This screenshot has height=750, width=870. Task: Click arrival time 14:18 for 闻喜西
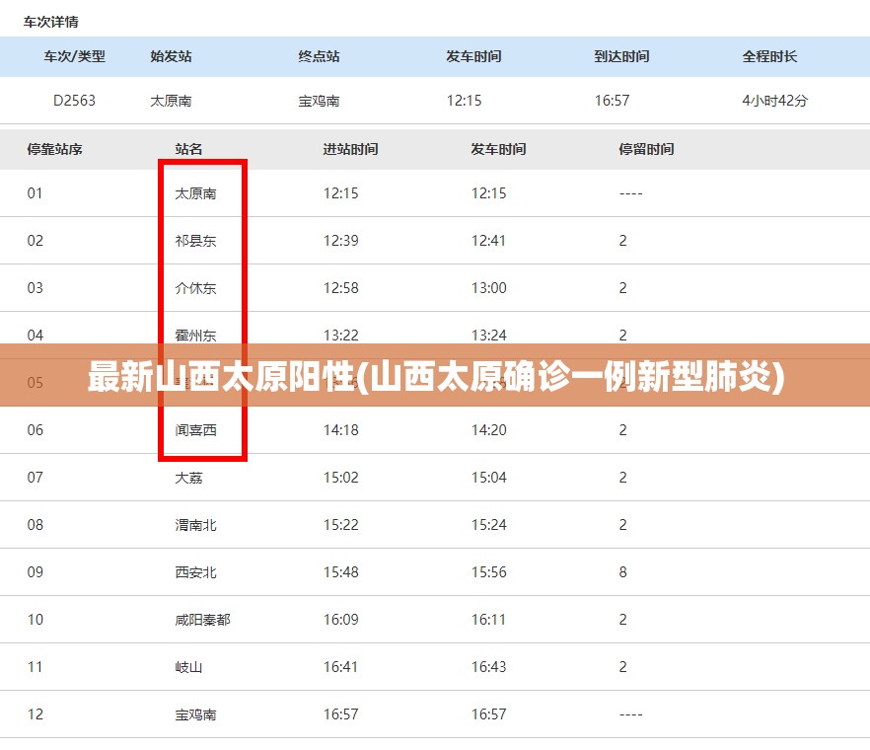pyautogui.click(x=340, y=429)
